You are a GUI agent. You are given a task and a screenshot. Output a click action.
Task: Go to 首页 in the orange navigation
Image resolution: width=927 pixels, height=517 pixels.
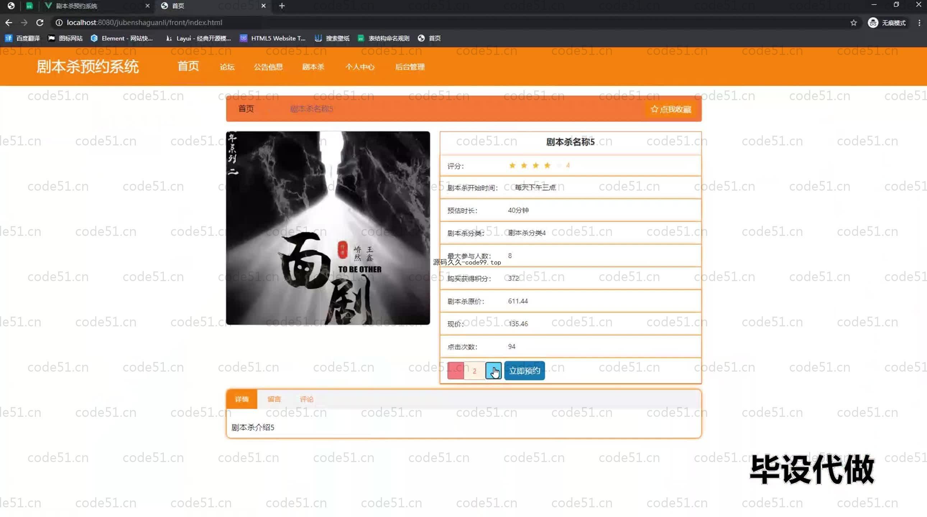188,66
